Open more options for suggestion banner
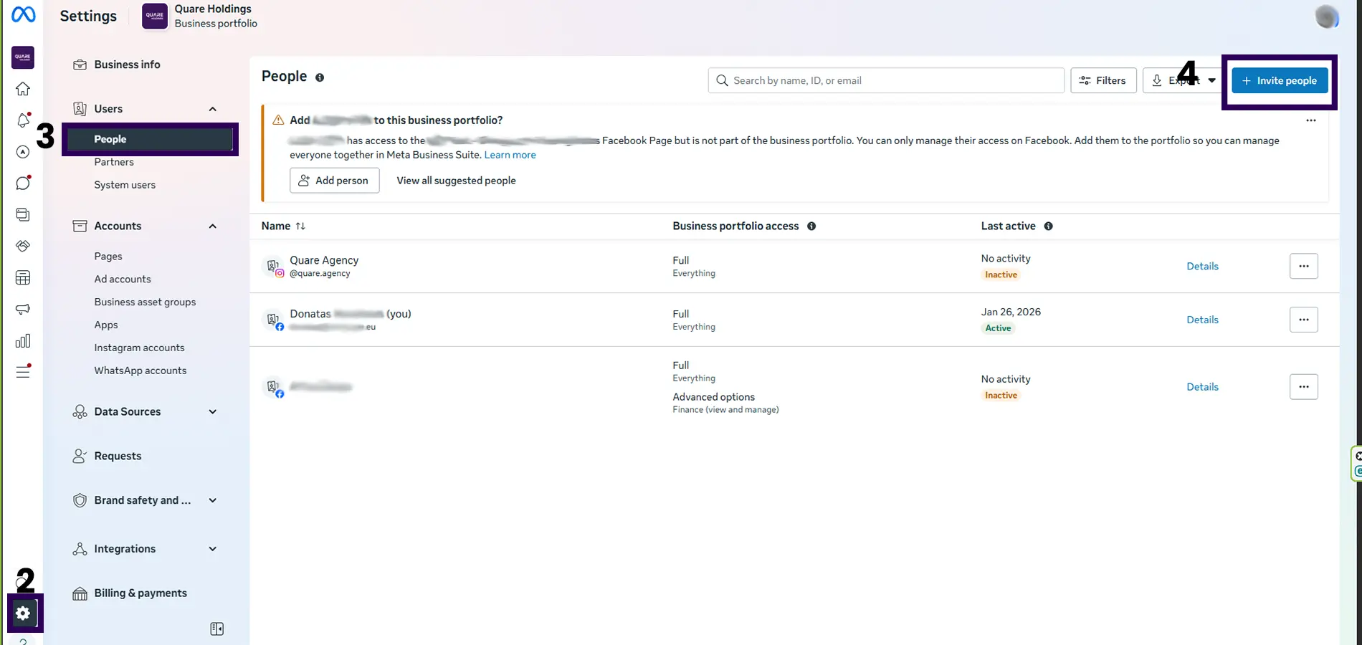Viewport: 1362px width, 645px height. (1310, 120)
